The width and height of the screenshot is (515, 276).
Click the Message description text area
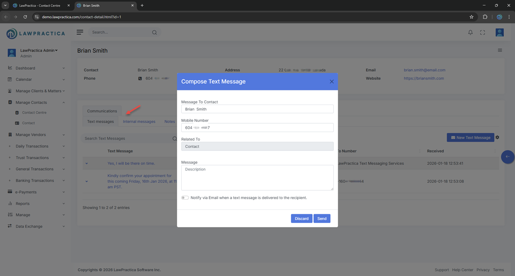257,177
